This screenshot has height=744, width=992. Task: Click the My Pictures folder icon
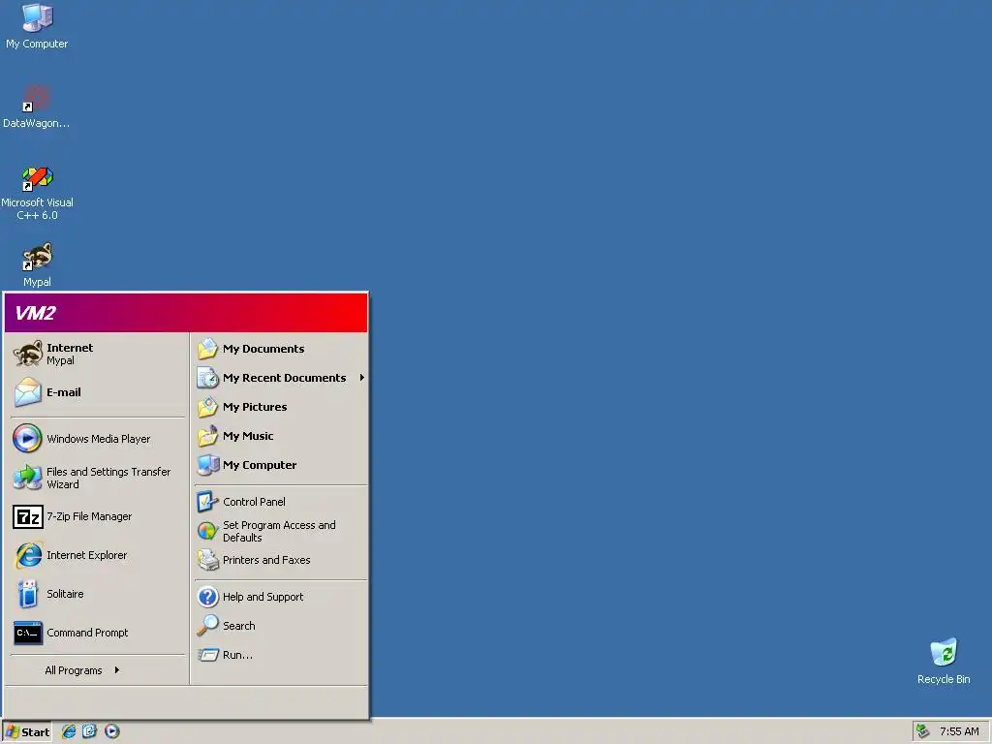click(207, 407)
